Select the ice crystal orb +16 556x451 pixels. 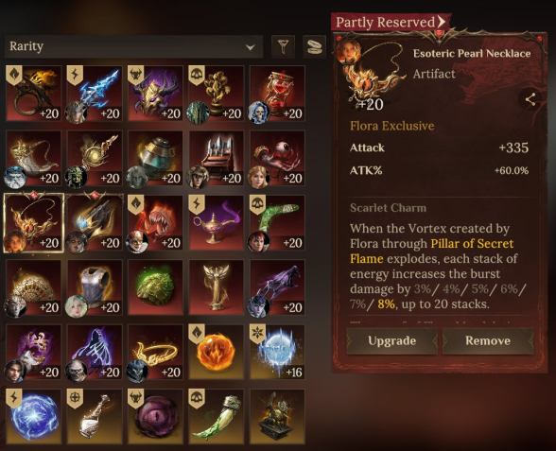pos(277,352)
